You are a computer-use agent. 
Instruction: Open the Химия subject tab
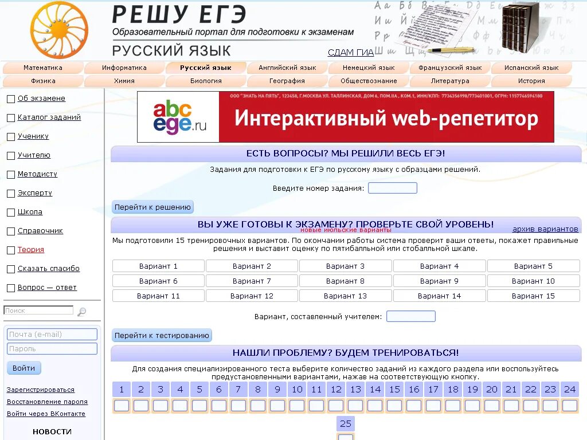(x=124, y=81)
